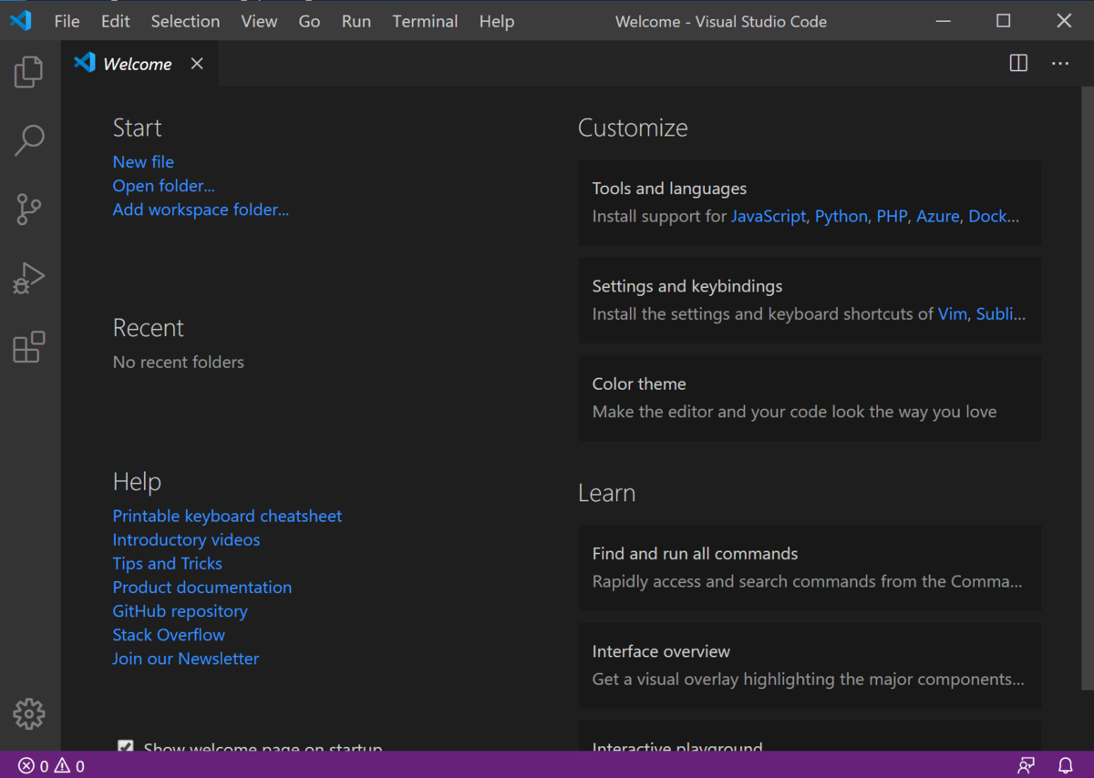The width and height of the screenshot is (1094, 778).
Task: Minimize the Visual Studio Code window
Action: tap(944, 21)
